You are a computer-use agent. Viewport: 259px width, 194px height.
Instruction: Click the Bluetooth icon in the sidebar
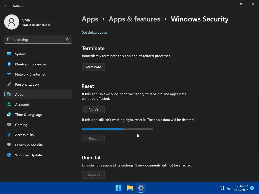pyautogui.click(x=9, y=64)
